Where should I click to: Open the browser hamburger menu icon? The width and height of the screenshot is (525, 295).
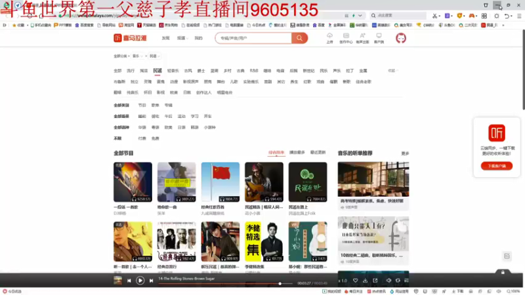click(519, 16)
